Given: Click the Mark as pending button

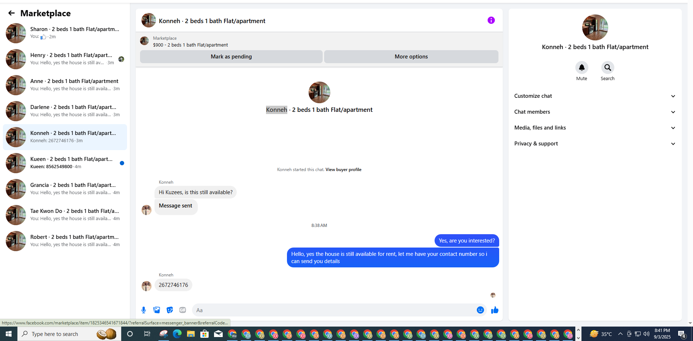Looking at the screenshot, I should point(231,57).
